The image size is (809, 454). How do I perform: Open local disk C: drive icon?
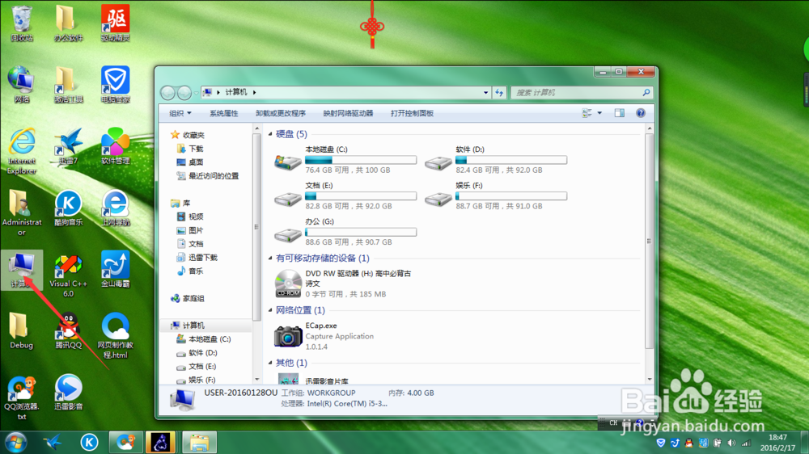point(287,162)
